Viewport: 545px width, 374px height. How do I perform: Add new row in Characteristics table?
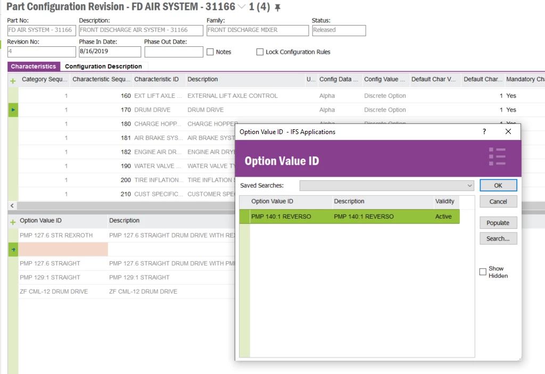click(x=13, y=81)
